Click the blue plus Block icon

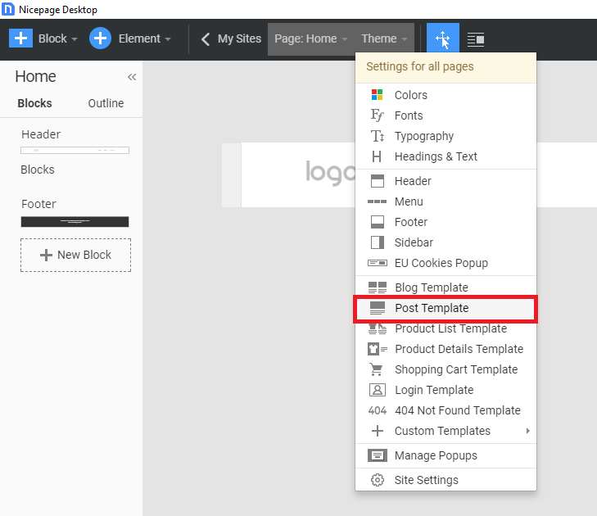[x=20, y=38]
